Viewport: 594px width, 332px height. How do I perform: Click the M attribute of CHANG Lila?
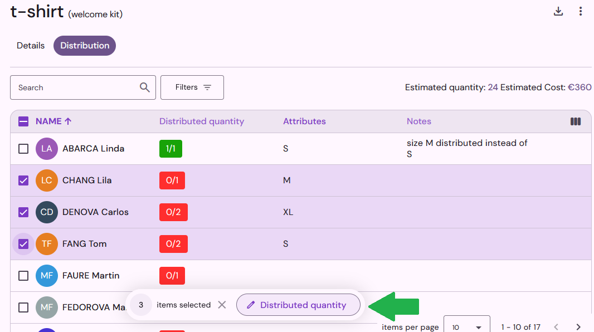click(x=287, y=180)
